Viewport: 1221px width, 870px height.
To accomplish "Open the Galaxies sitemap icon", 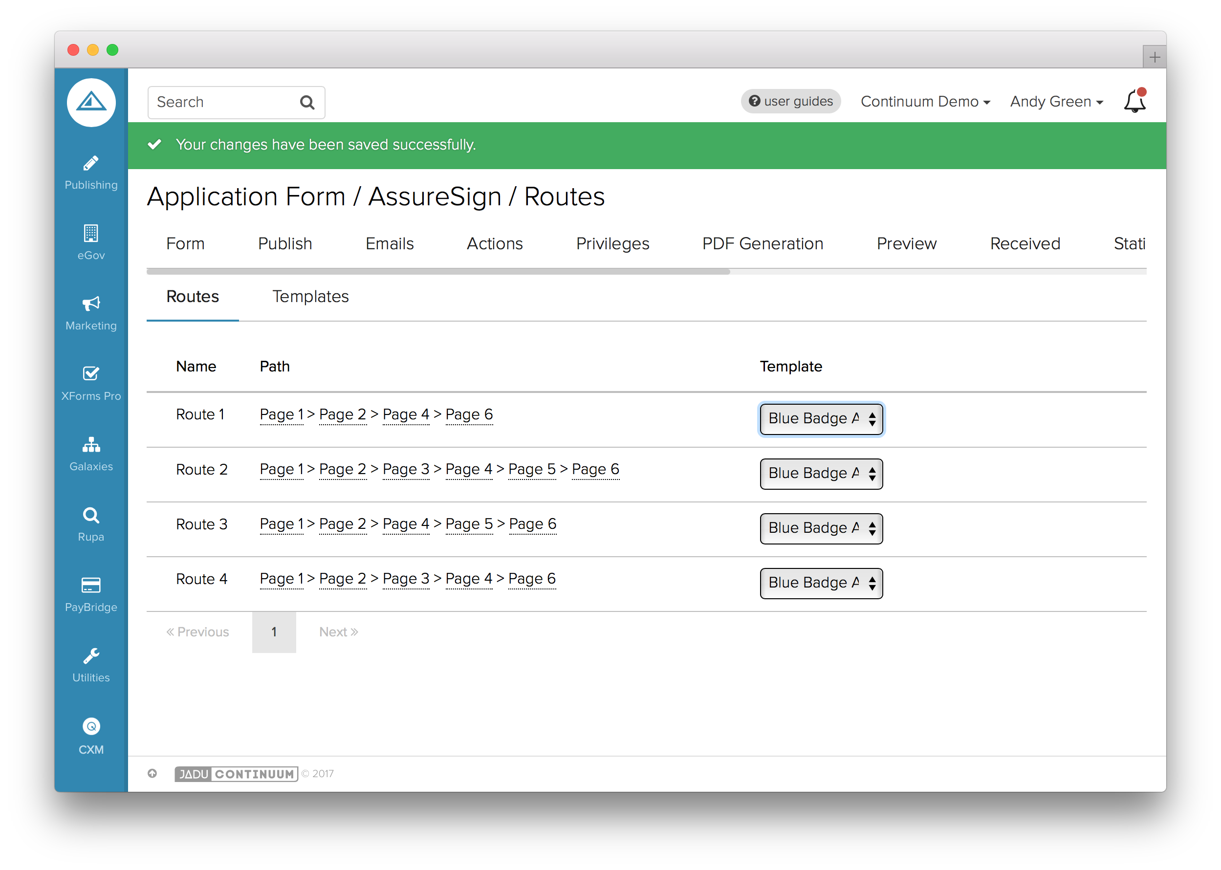I will [91, 444].
